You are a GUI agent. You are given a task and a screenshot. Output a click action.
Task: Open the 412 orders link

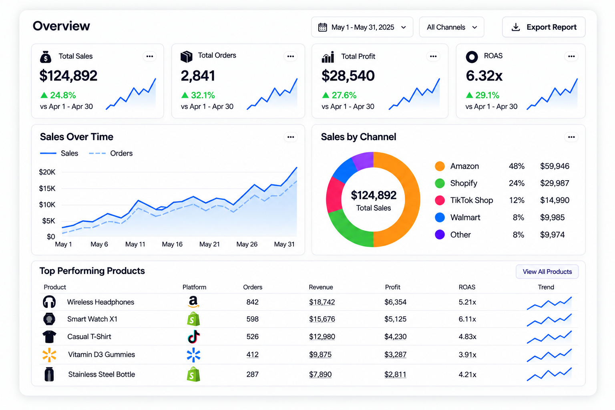(x=252, y=355)
